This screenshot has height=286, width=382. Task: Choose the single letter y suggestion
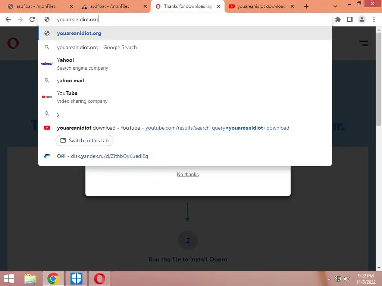tap(185, 114)
